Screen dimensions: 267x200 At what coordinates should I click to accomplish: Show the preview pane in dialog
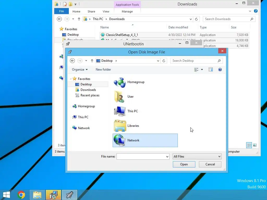211,70
